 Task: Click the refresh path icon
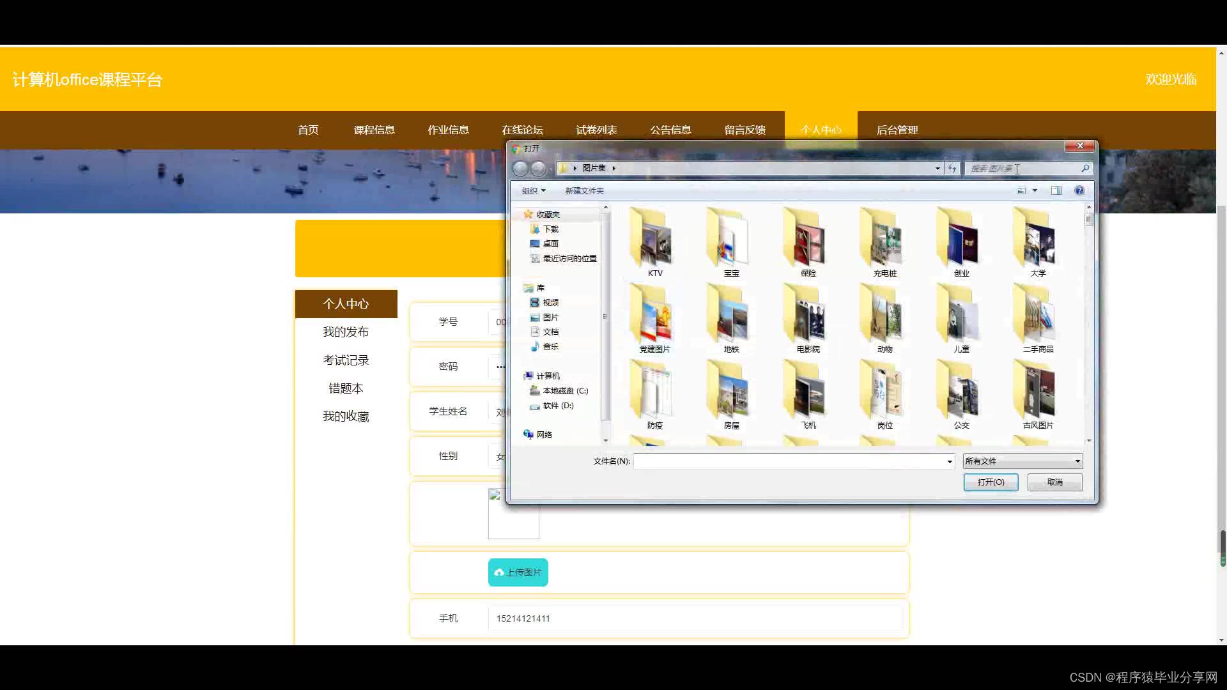(952, 168)
